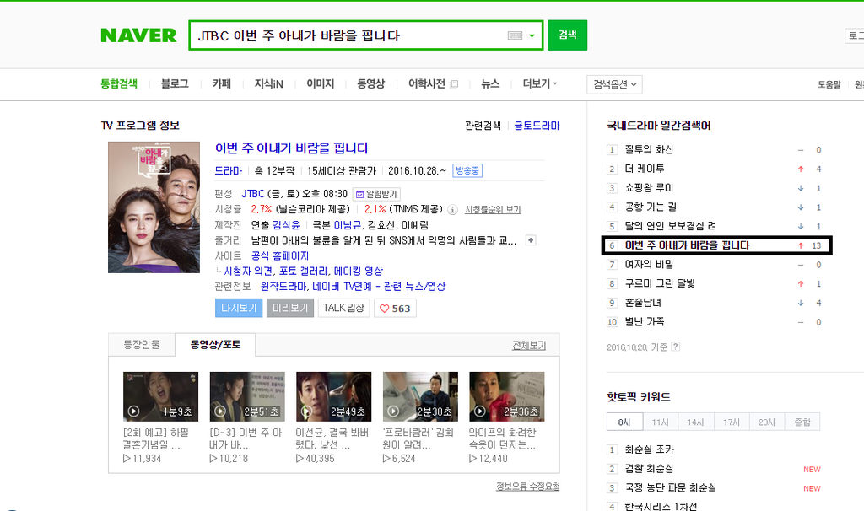This screenshot has width=864, height=511.
Task: Click the green 검색 search button
Action: 567,35
